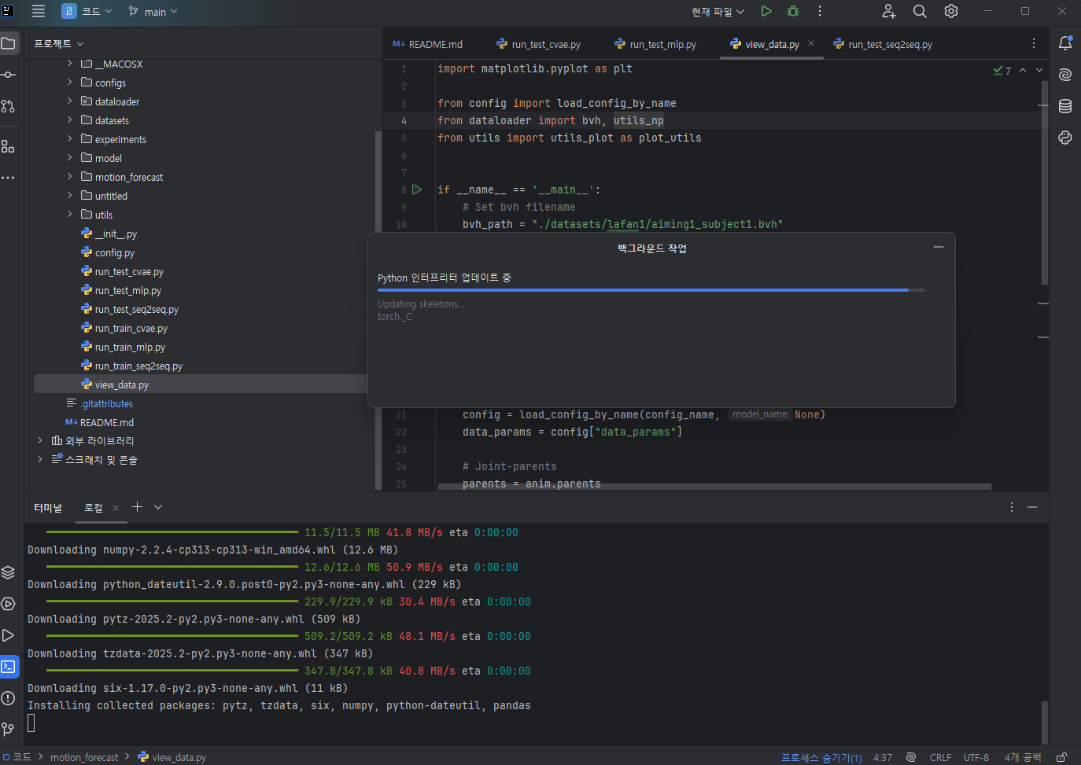Image resolution: width=1081 pixels, height=765 pixels.
Task: Switch to the README.md editor tab
Action: pyautogui.click(x=428, y=45)
